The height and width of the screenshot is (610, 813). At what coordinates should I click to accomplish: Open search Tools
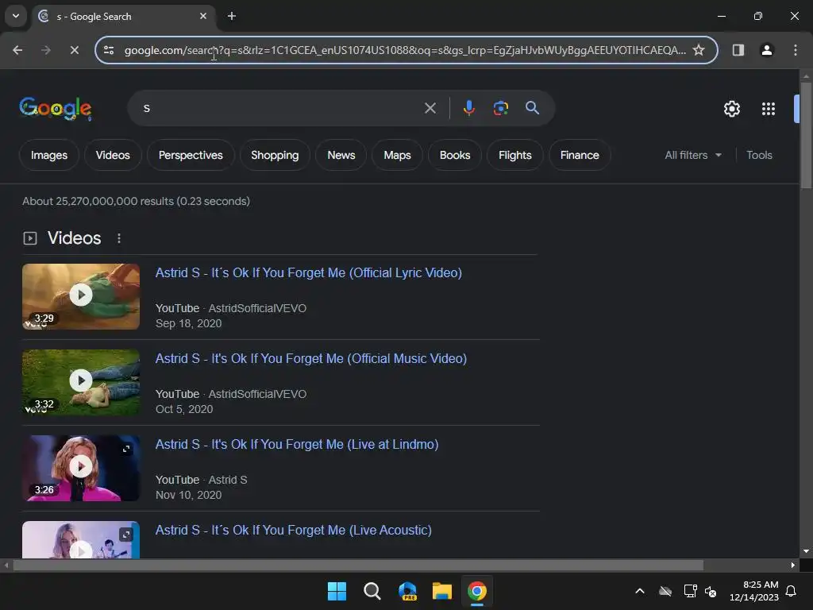759,155
